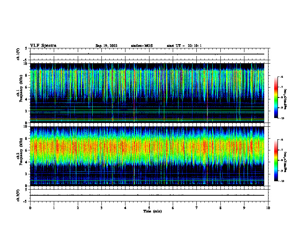The width and height of the screenshot is (302, 233).
Task: Click the time axis tick label "9"
Action: tap(244, 208)
